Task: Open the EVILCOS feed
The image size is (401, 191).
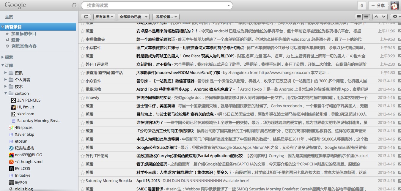Action: (x=23, y=168)
